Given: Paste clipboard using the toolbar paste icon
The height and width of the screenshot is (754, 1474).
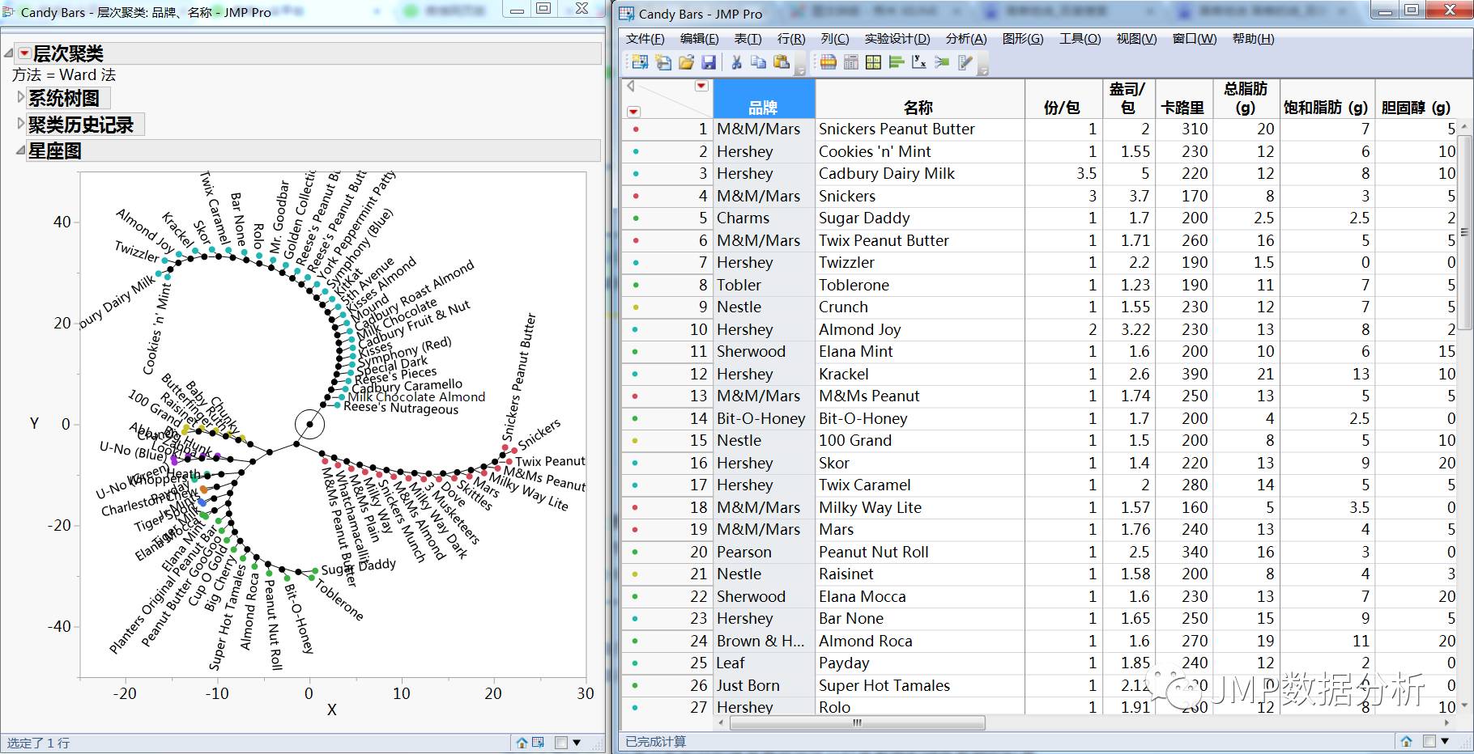Looking at the screenshot, I should [781, 62].
